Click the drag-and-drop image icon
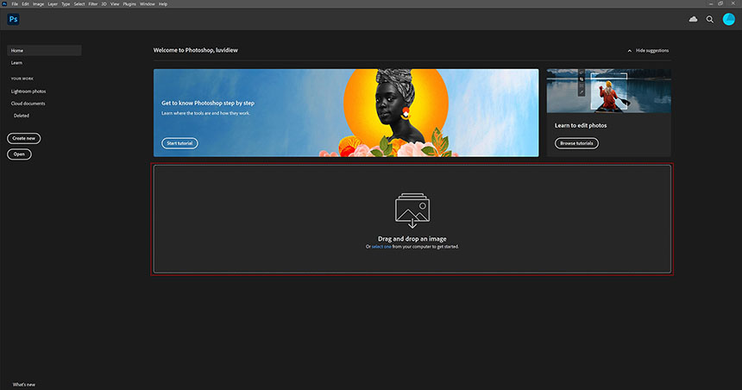742x390 pixels. (412, 211)
